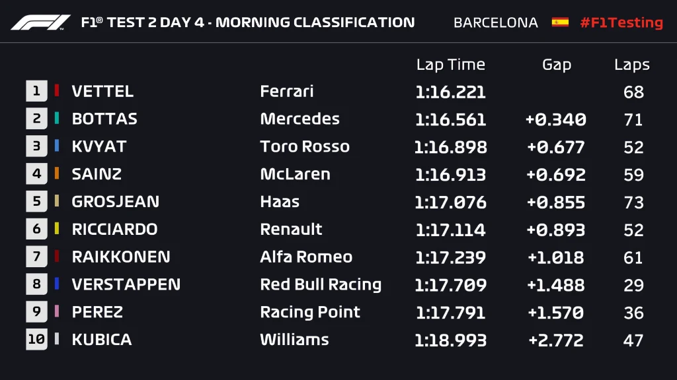Screen dimensions: 677x380
Task: Click the F1 logo icon
Action: click(40, 22)
